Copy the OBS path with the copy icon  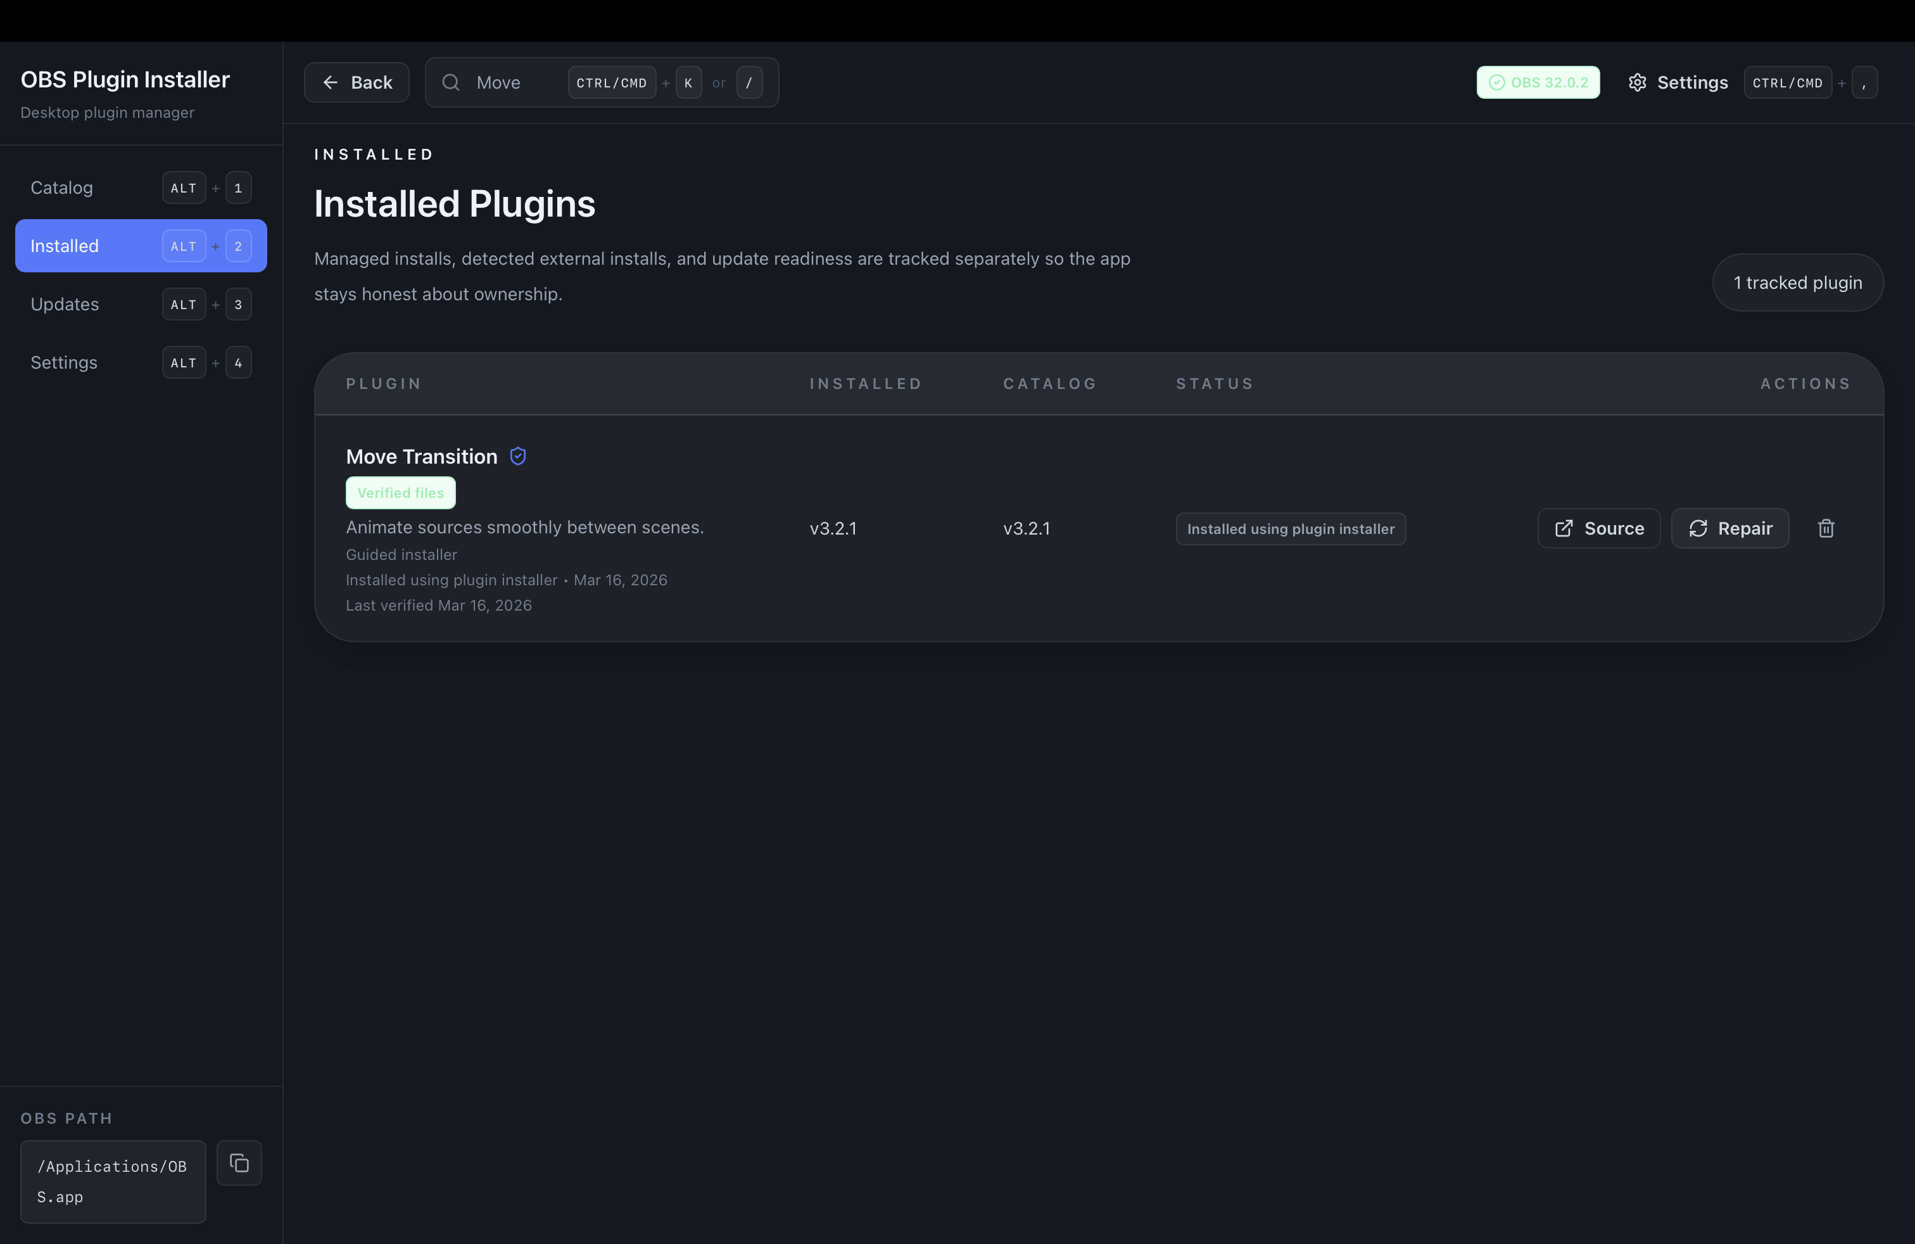click(239, 1163)
